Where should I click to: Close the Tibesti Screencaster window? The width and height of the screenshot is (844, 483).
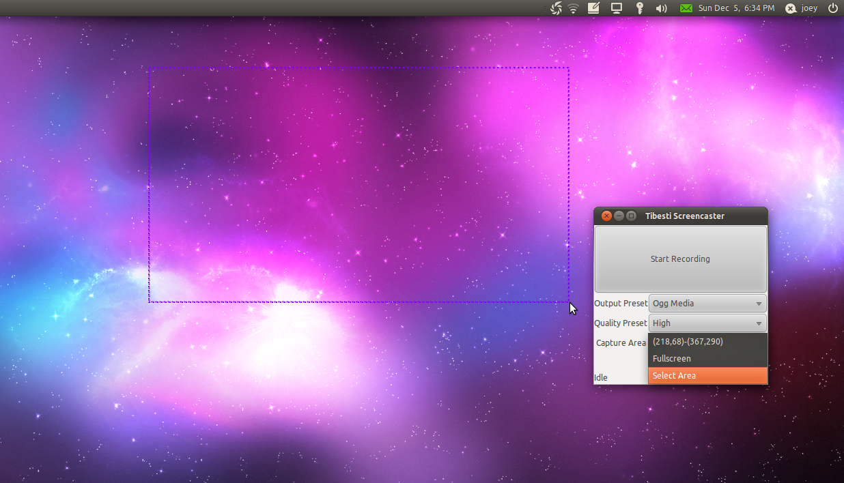point(606,216)
